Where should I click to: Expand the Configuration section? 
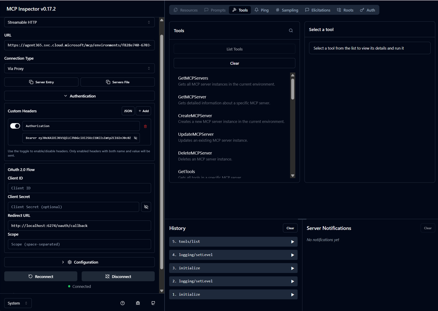[x=79, y=262]
